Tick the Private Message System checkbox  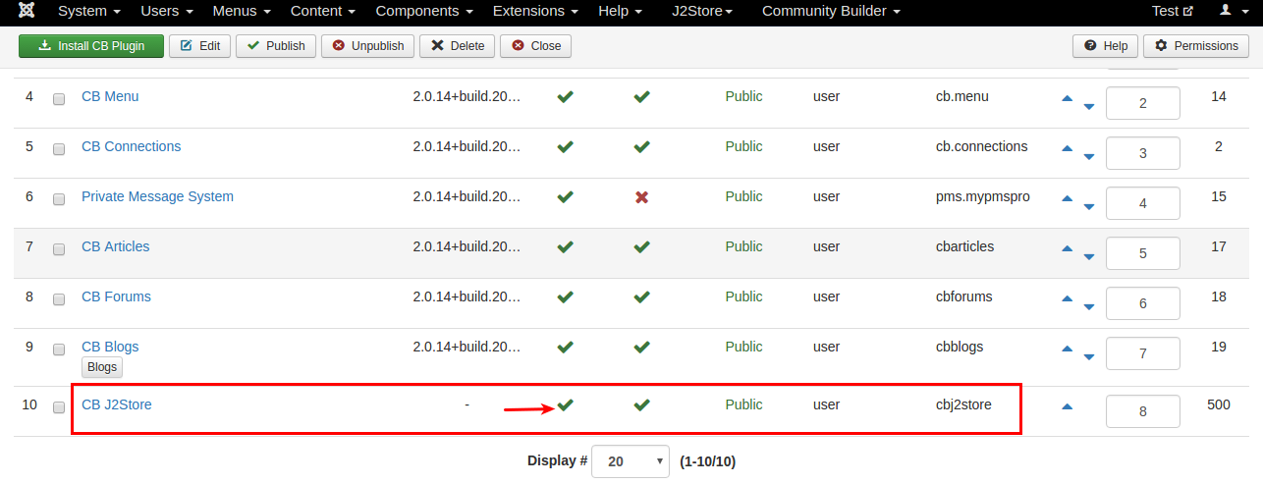tap(59, 199)
